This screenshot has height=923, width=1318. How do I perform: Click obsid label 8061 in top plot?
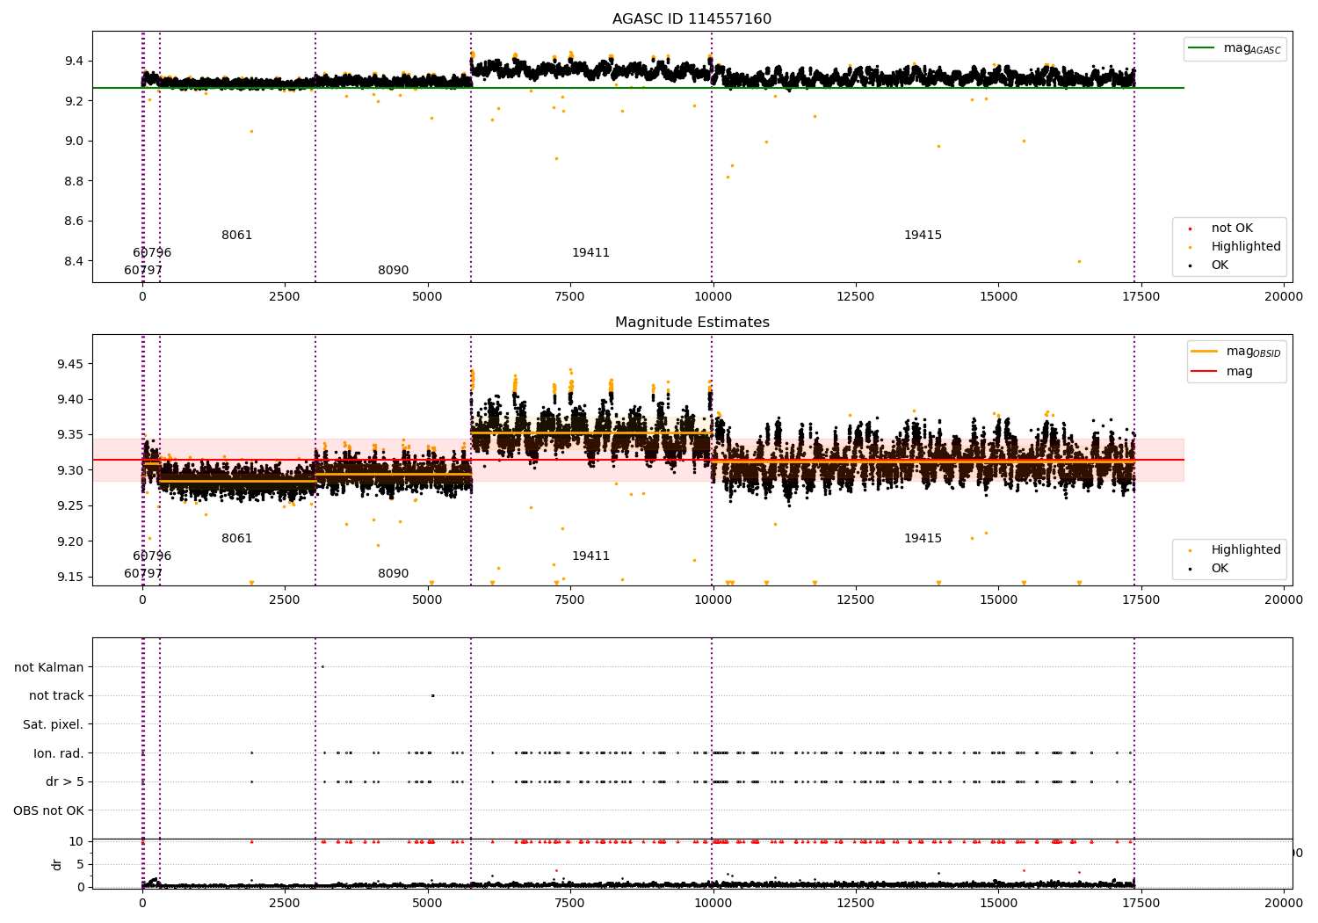coord(236,236)
